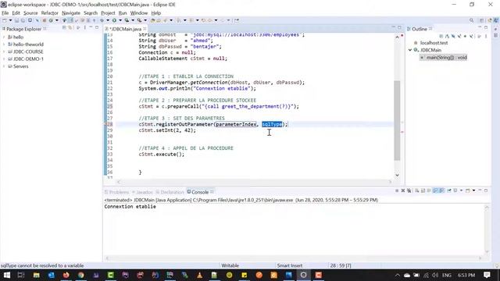Image resolution: width=500 pixels, height=281 pixels.
Task: Click the Terminate button in Console toolbar
Action: coord(397,190)
